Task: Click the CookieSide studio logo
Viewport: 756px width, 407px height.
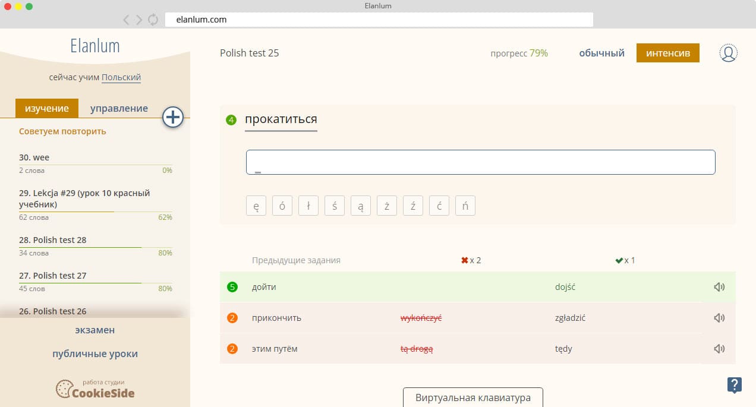Action: tap(95, 389)
